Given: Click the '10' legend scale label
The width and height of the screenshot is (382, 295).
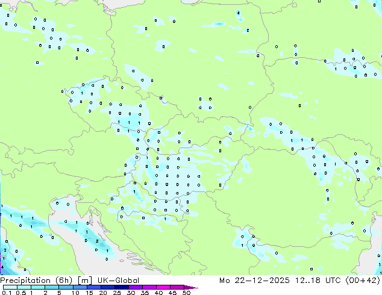Looking at the screenshot, I should 75,293.
